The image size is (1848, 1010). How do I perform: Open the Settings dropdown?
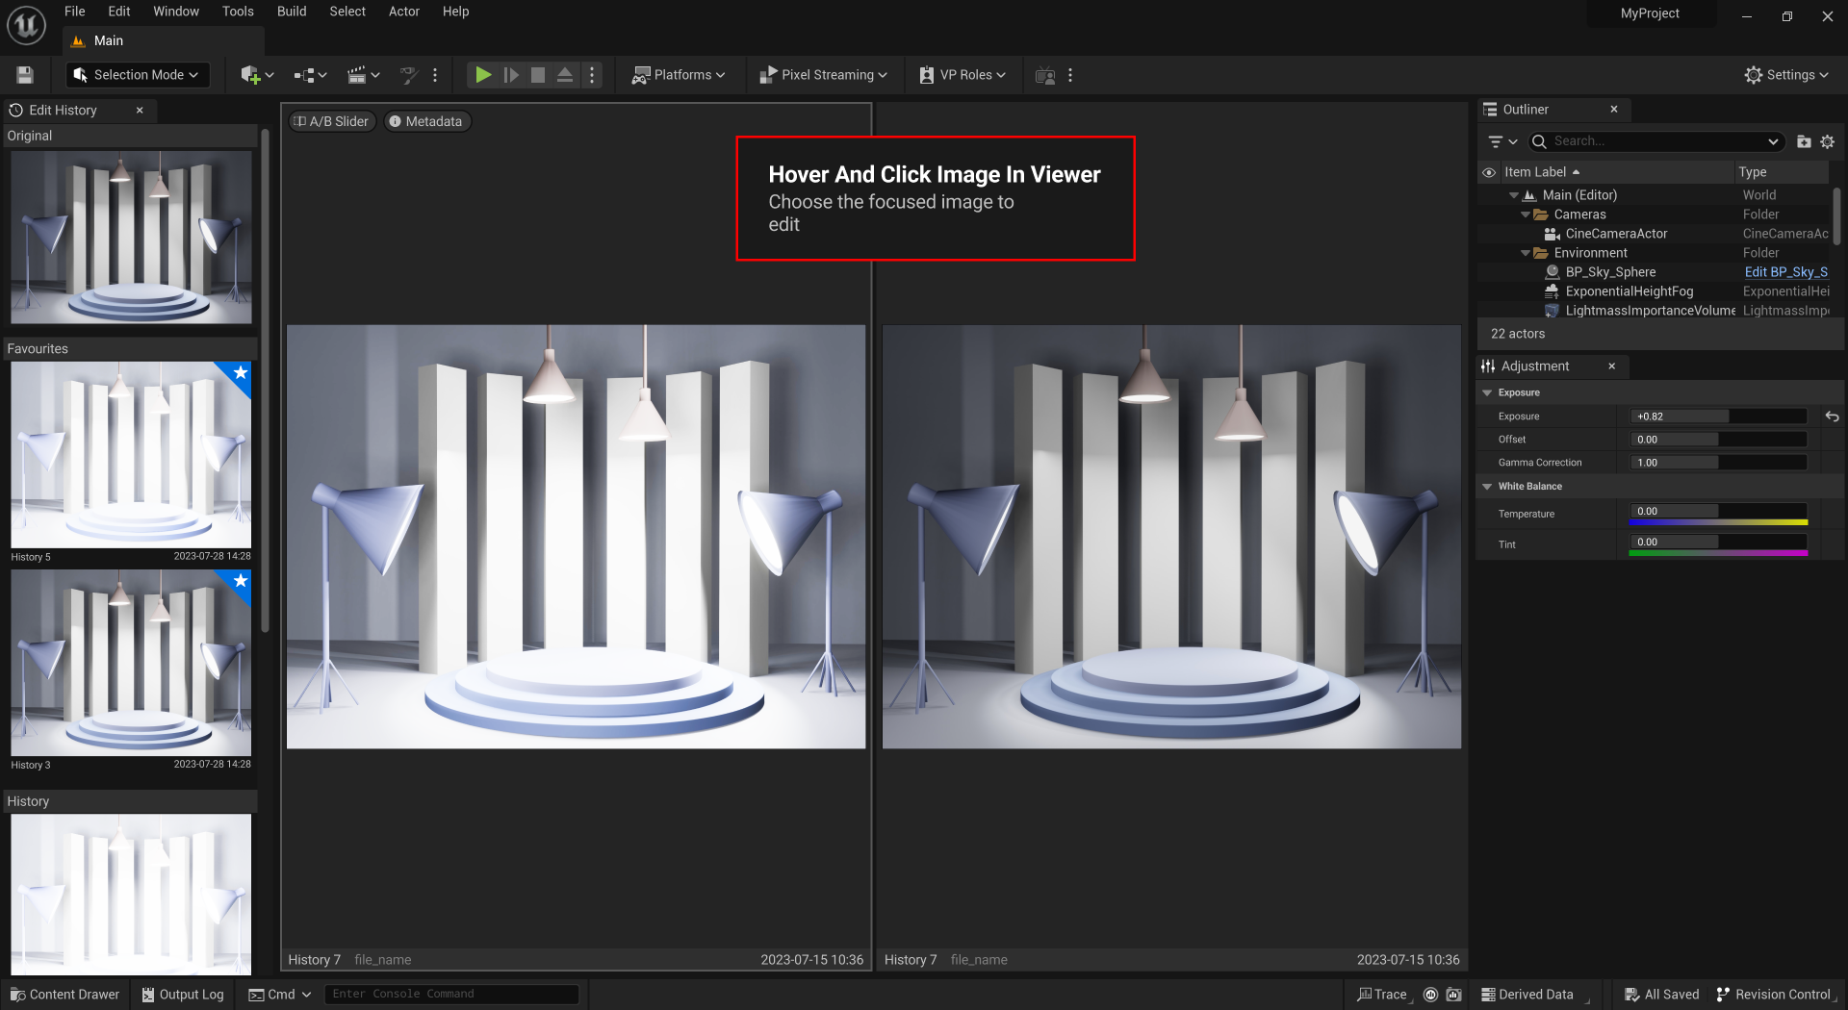point(1786,75)
